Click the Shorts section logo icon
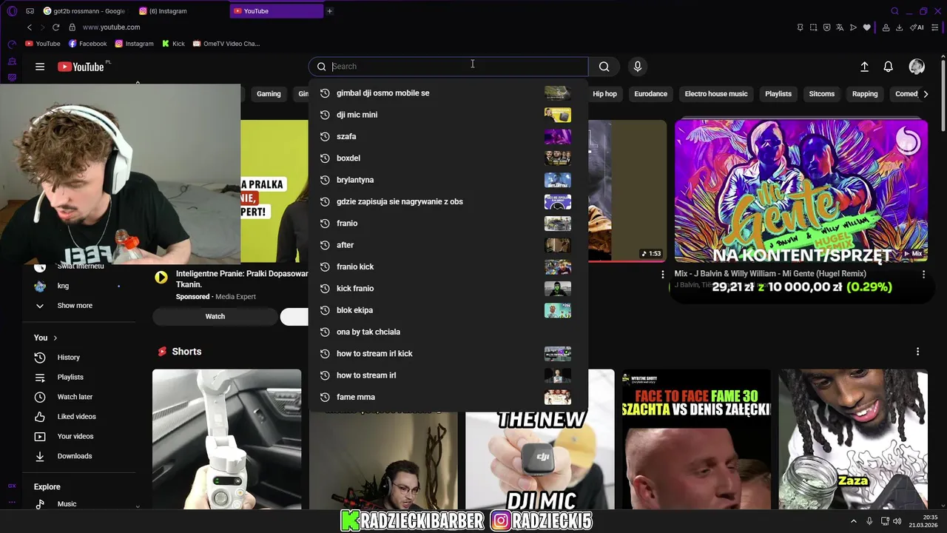 [161, 352]
